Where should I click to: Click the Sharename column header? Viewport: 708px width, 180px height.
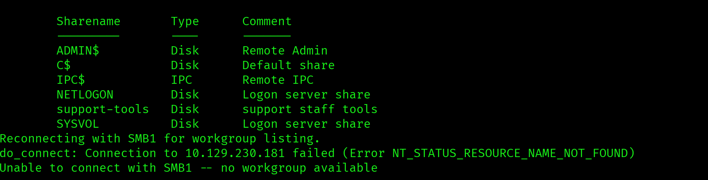pyautogui.click(x=88, y=21)
